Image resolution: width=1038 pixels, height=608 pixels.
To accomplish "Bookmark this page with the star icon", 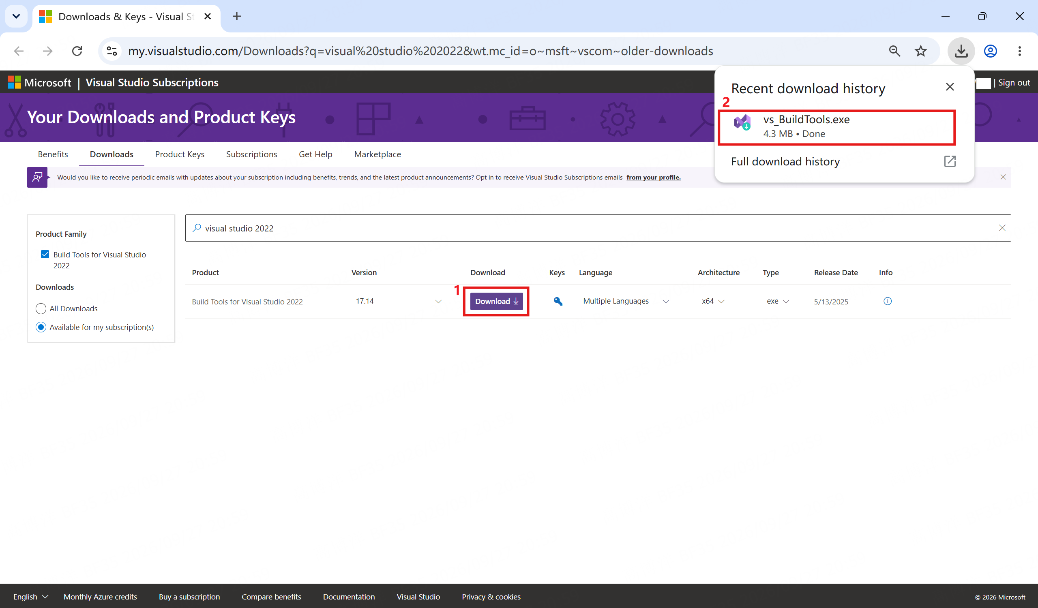I will click(920, 51).
